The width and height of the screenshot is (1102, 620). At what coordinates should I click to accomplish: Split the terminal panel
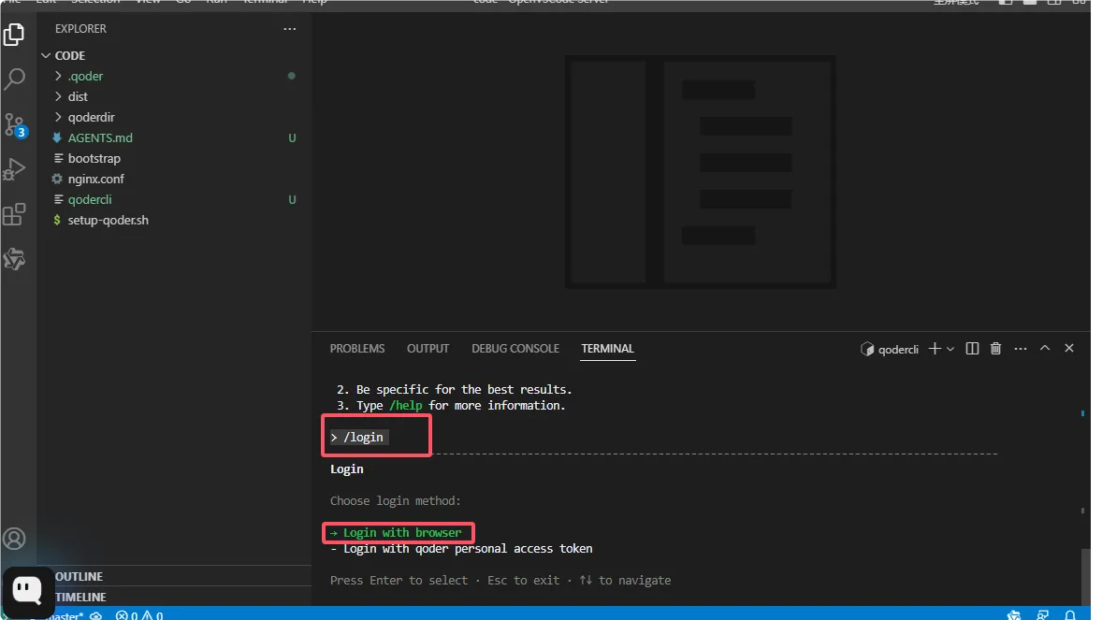tap(972, 349)
